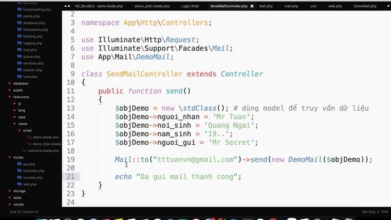
Task: Collapse the views folder
Action: (x=15, y=123)
